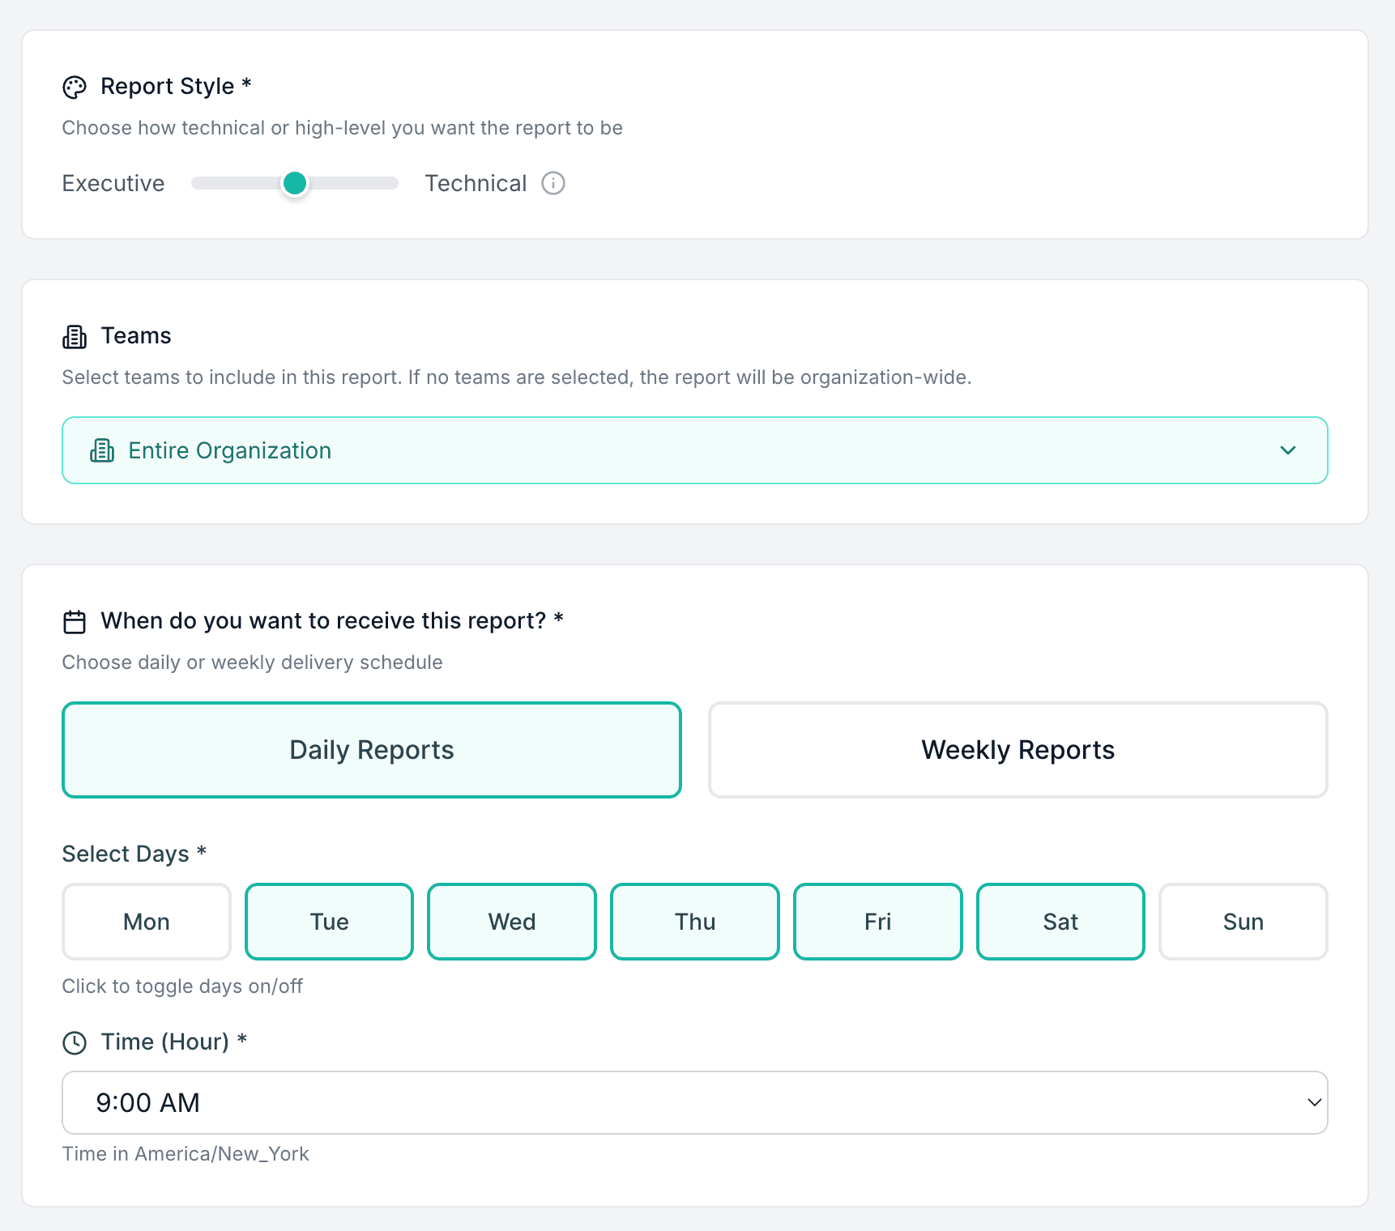Toggle Tuesday off in Select Days
The image size is (1395, 1231).
(x=329, y=922)
